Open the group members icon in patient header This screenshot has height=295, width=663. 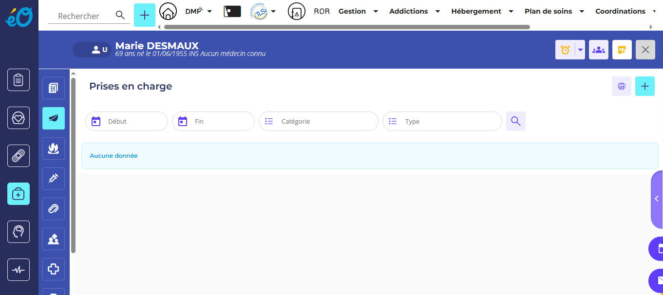599,50
